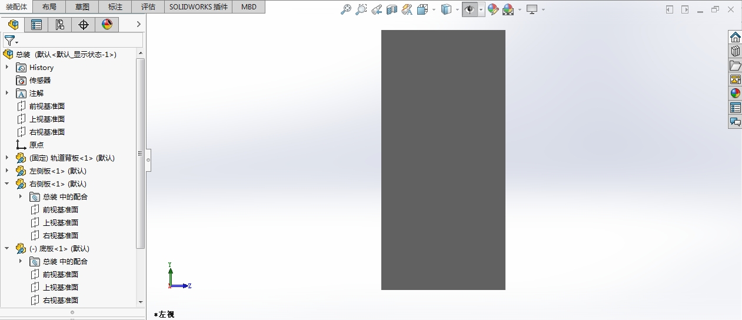Switch to the 布局 tab

click(50, 6)
